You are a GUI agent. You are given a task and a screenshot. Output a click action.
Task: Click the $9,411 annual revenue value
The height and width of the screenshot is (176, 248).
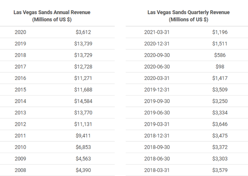click(83, 136)
